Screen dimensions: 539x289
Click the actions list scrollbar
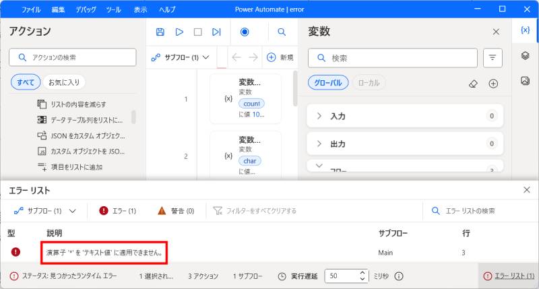pos(133,117)
